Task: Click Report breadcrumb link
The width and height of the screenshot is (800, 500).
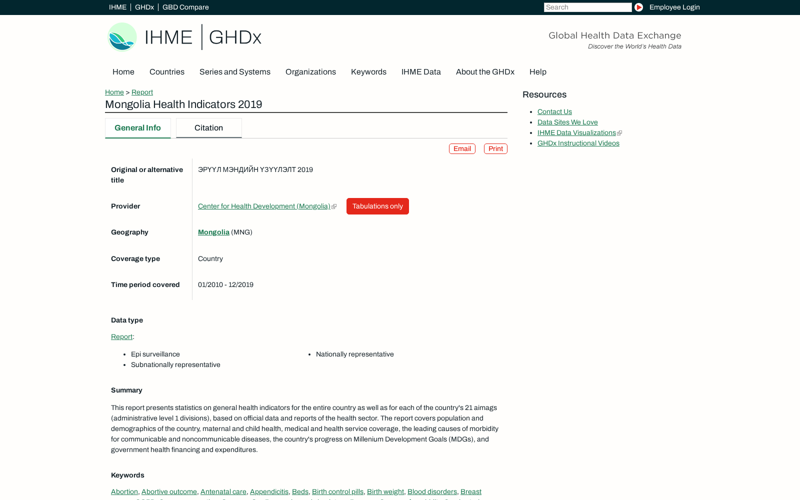Action: pyautogui.click(x=142, y=92)
